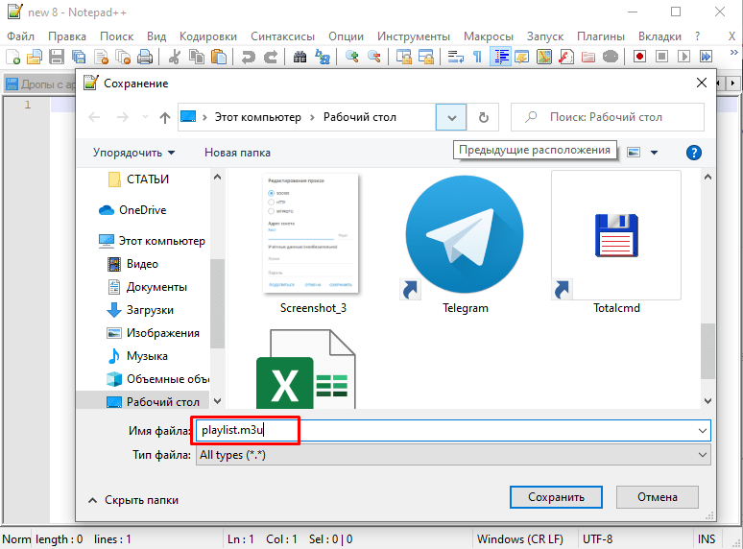Click the file list vertical scrollbar thumb
This screenshot has height=549, width=743.
point(707,351)
